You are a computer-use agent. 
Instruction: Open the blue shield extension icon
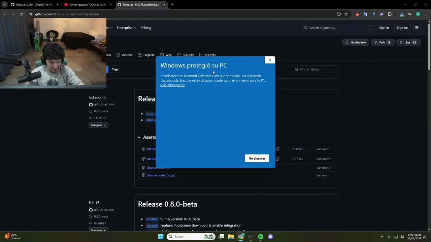point(373,14)
